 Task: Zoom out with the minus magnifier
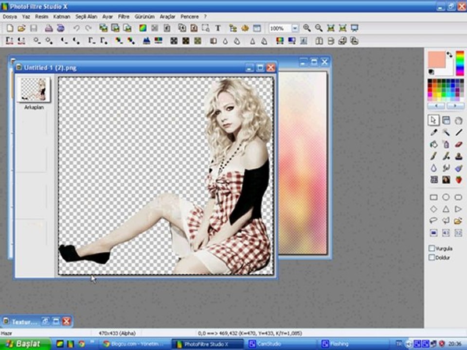[319, 28]
